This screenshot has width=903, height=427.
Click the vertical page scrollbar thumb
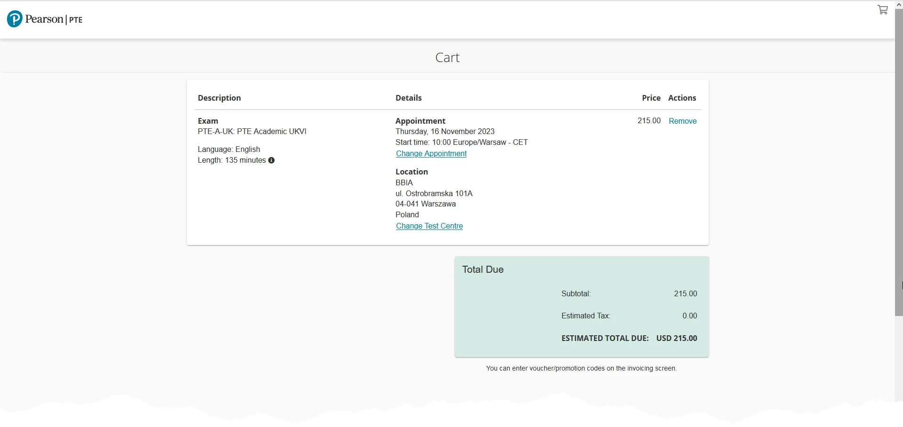click(899, 160)
